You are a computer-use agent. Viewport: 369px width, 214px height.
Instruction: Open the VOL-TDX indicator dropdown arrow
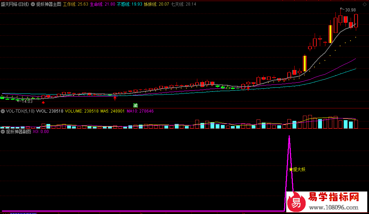[3, 111]
